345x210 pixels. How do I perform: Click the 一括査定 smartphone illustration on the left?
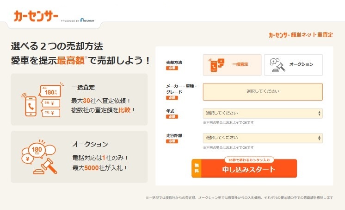pos(31,106)
